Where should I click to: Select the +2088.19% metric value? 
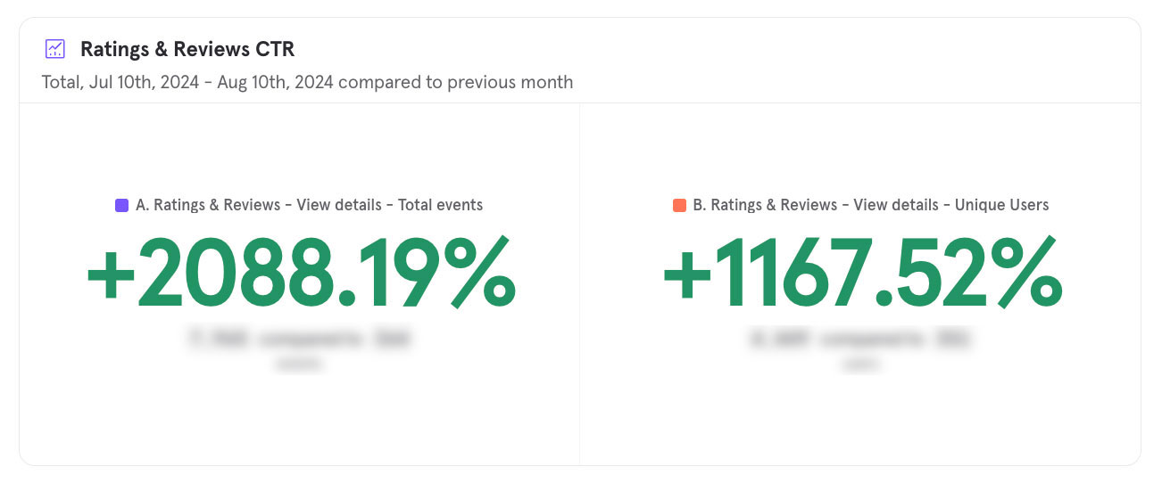tap(300, 272)
